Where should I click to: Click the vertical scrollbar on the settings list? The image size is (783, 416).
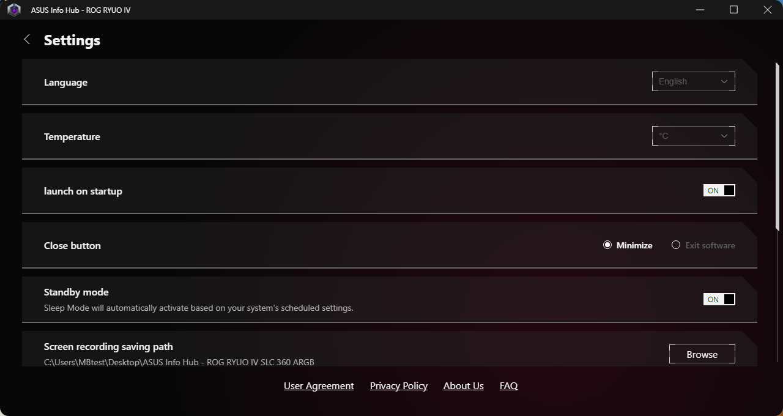(777, 147)
